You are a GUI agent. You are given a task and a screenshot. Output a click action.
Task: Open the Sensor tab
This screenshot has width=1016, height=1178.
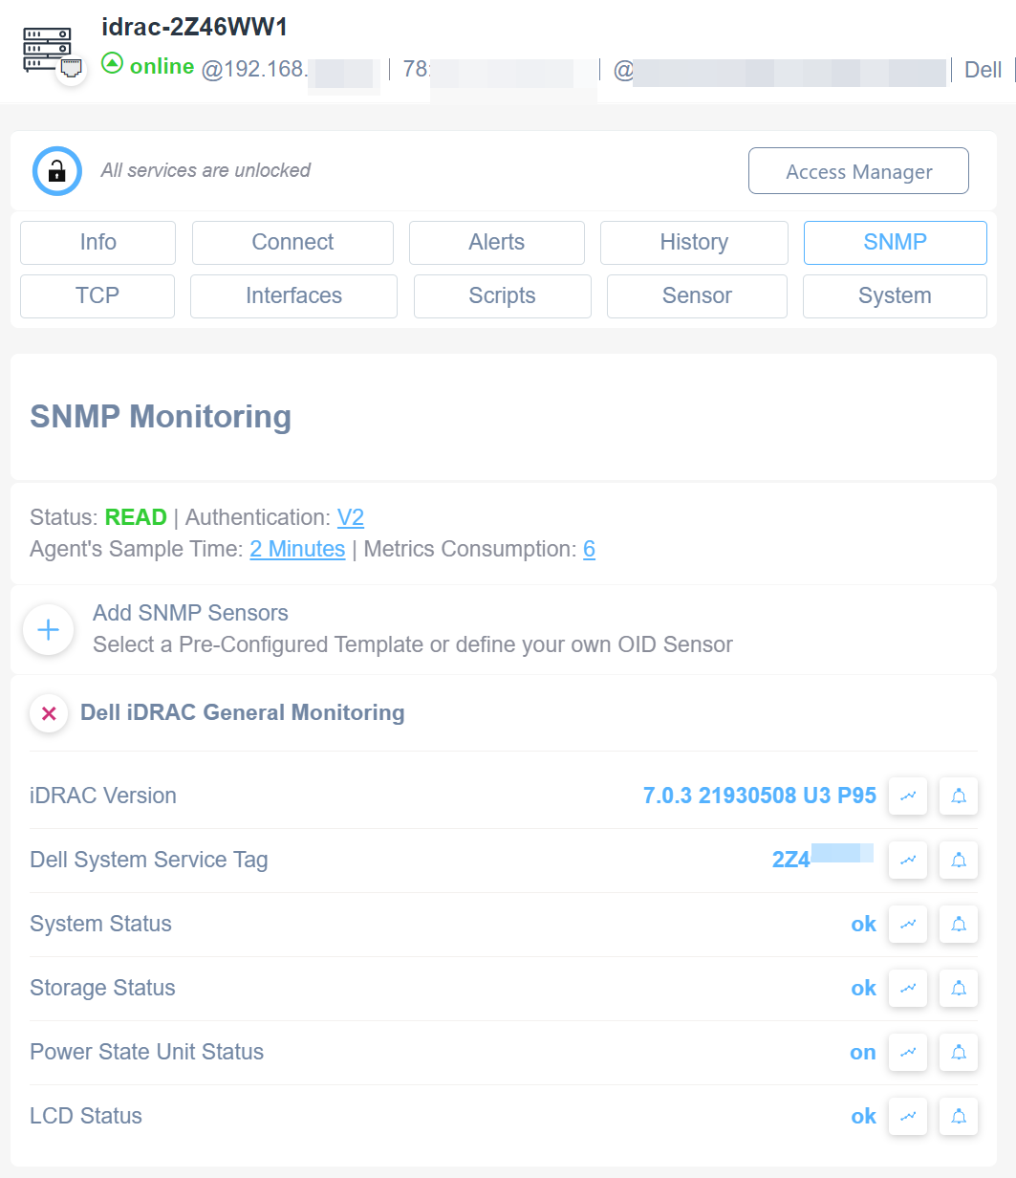pos(697,296)
